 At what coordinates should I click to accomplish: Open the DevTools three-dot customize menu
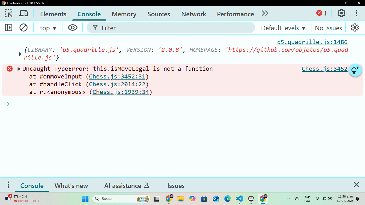click(356, 13)
